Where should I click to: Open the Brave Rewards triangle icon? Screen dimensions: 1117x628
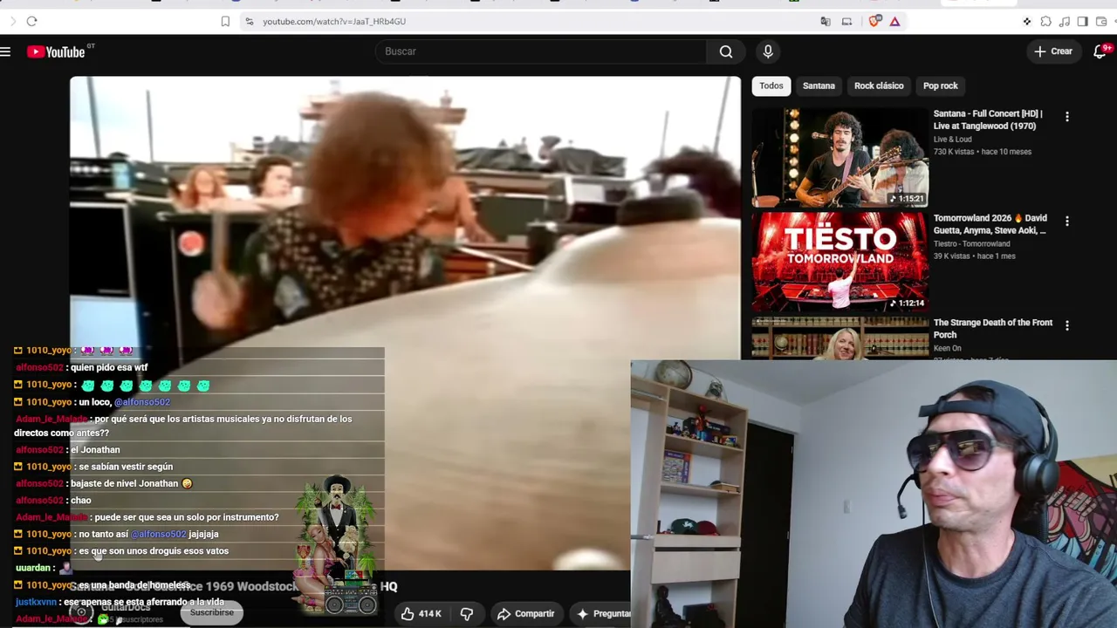point(894,21)
